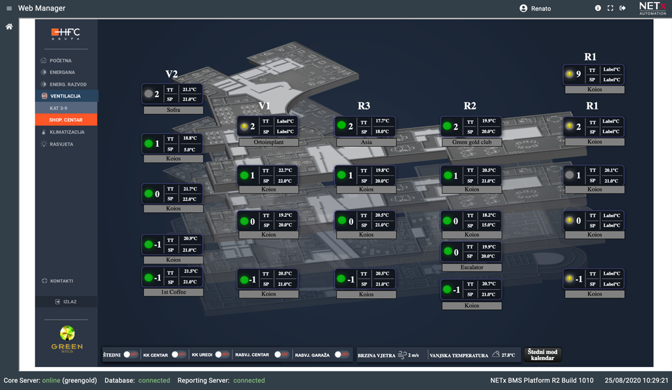The height and width of the screenshot is (390, 672).
Task: Open the info icon in top bar
Action: click(598, 9)
